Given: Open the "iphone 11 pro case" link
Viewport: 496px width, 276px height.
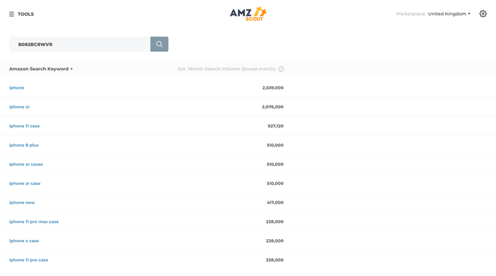Looking at the screenshot, I should 29,260.
